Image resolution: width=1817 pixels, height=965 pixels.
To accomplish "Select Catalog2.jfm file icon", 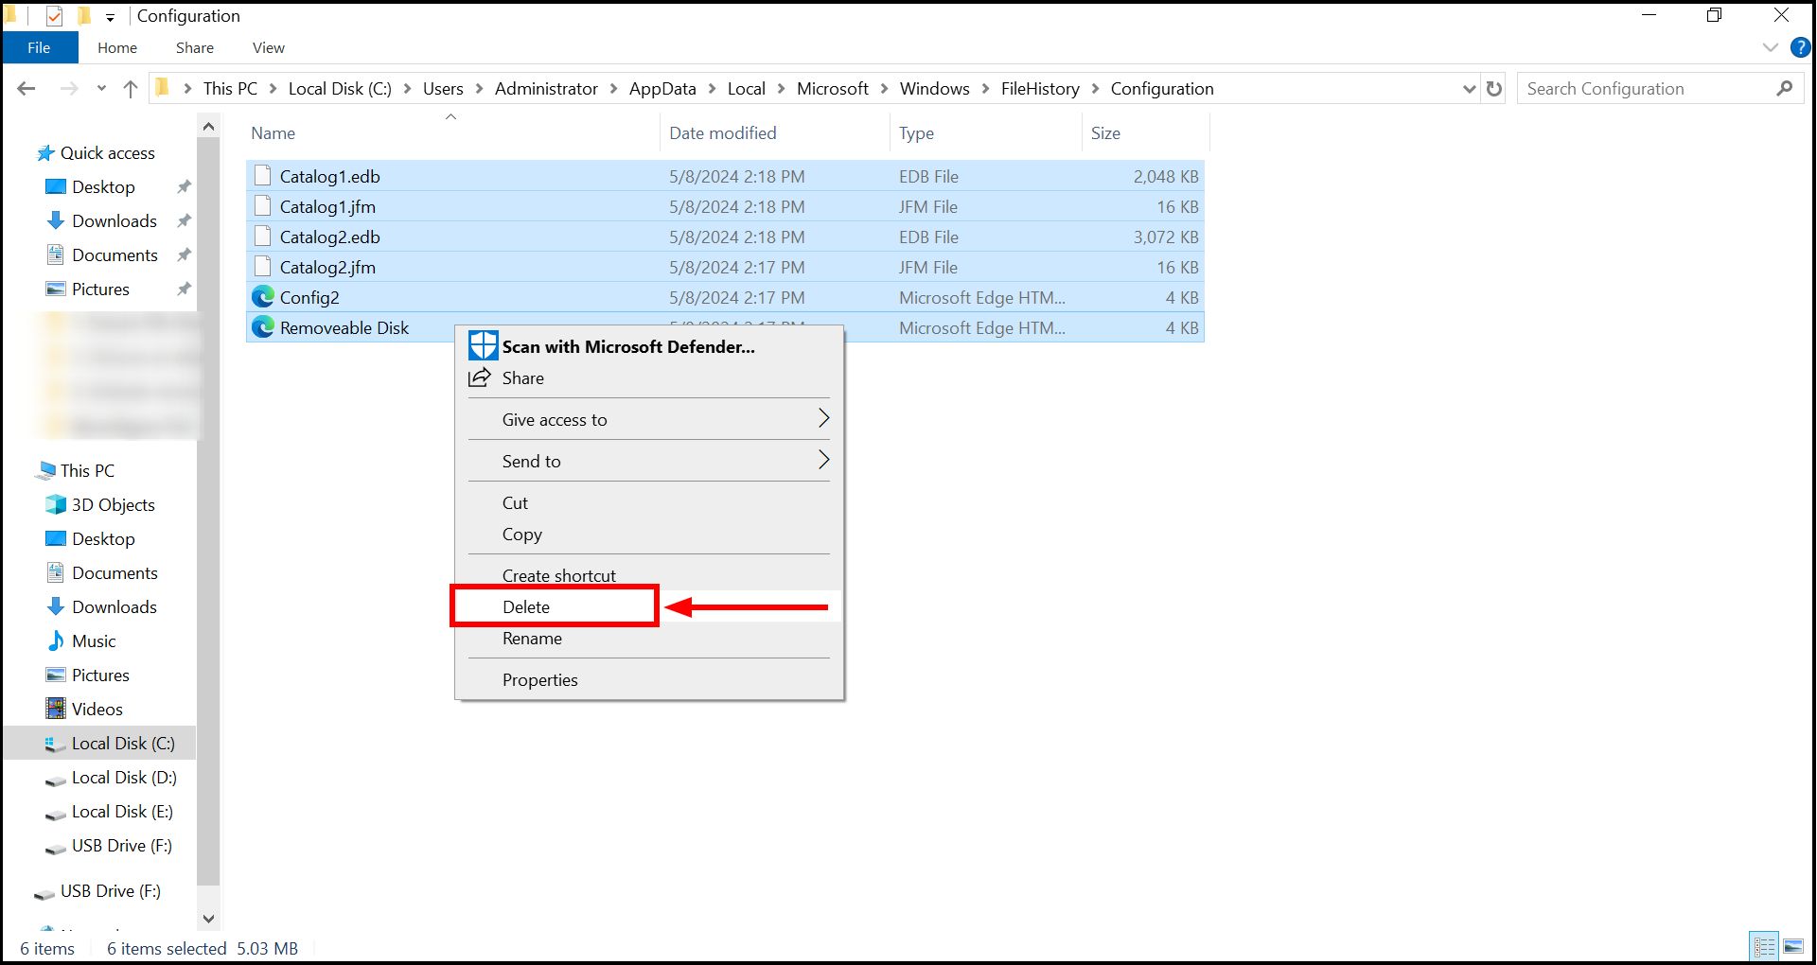I will point(263,267).
